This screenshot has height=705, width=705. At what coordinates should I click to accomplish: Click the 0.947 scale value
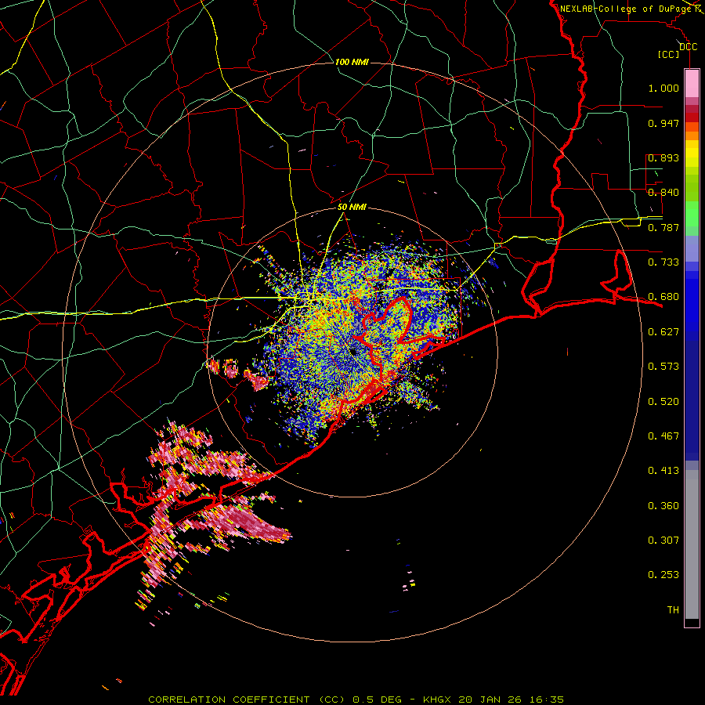(663, 123)
